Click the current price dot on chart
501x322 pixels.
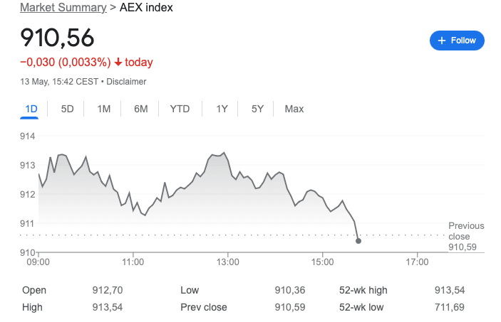[x=358, y=241]
